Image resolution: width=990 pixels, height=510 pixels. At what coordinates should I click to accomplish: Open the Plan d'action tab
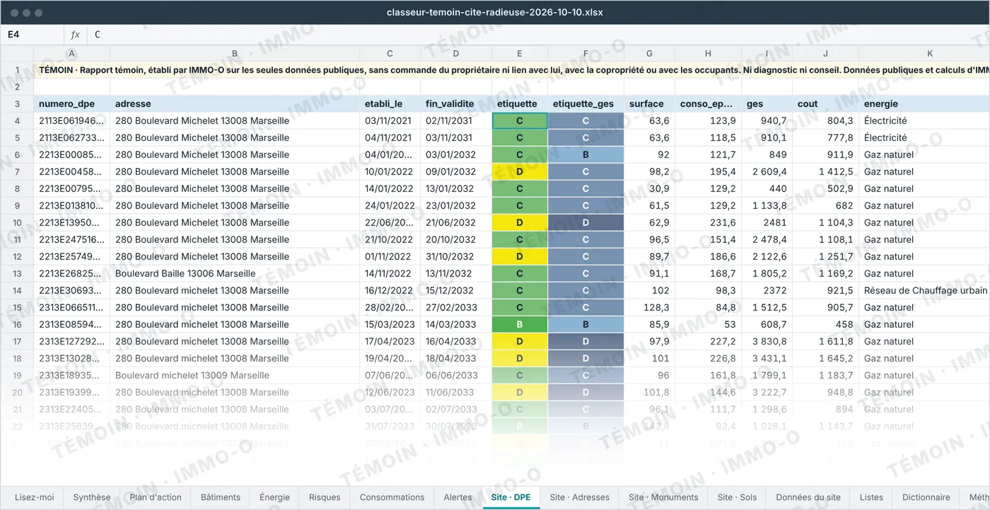coord(156,497)
